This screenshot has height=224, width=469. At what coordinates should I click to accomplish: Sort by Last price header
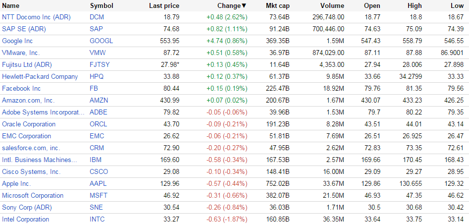tap(164, 6)
